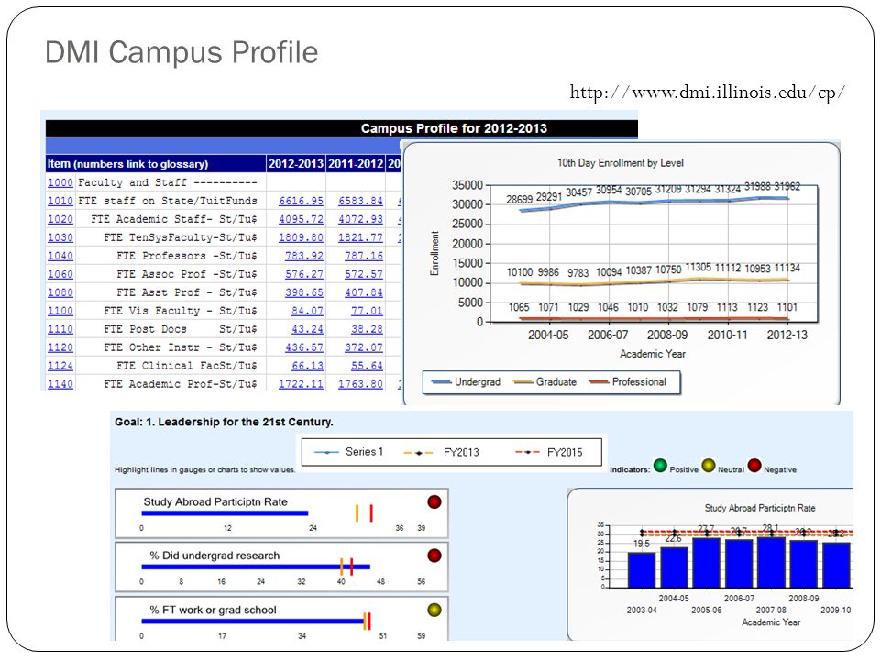Click the Graduate legend entry

544,382
